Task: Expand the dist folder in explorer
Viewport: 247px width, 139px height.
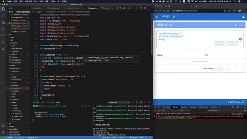Action: pos(12,40)
